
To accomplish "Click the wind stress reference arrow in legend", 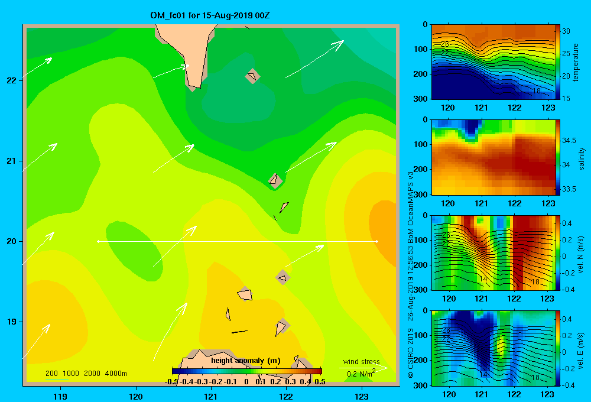I will pyautogui.click(x=363, y=368).
